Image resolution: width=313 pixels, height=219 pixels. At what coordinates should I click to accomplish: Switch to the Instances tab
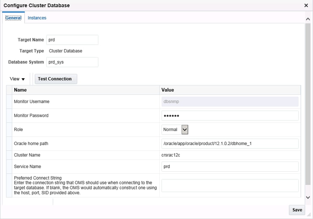37,18
